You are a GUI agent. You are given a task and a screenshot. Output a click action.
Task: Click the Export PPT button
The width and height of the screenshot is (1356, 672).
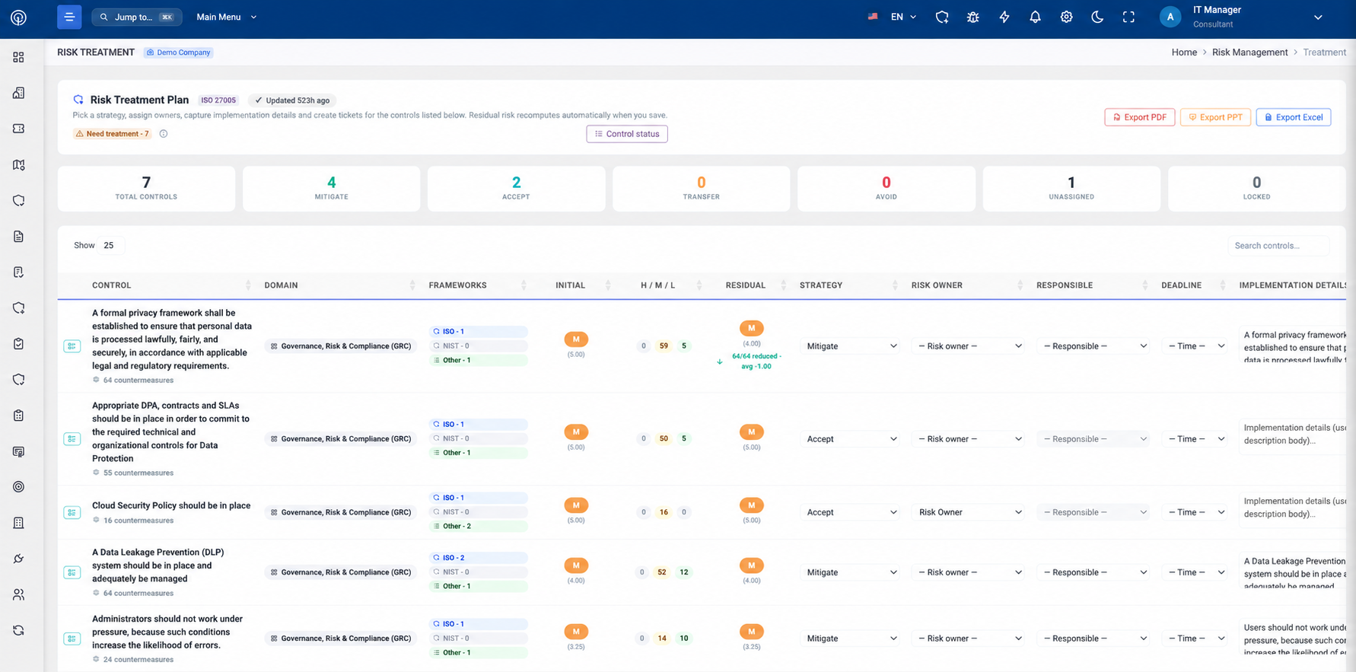1215,117
